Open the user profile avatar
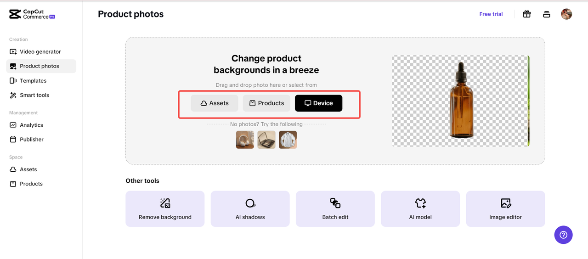 [566, 14]
